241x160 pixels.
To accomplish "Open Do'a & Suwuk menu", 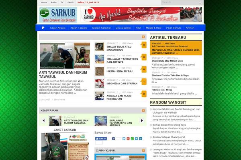I will 123,28.
